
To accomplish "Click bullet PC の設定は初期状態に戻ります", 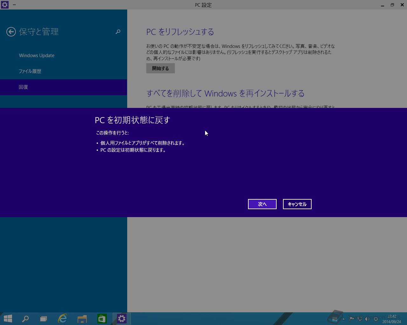I will (x=134, y=150).
